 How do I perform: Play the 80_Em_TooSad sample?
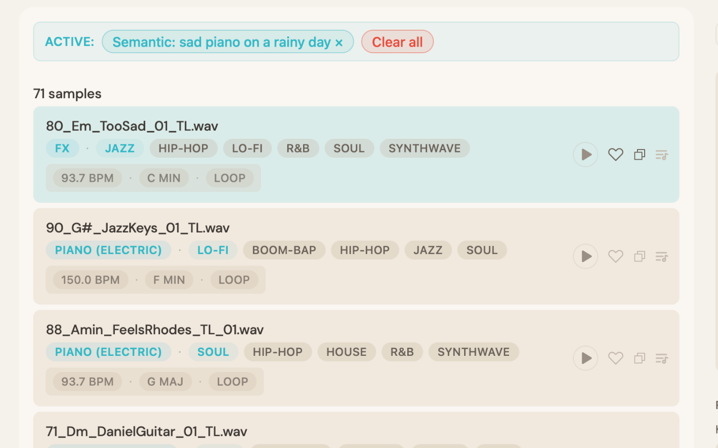coord(585,154)
